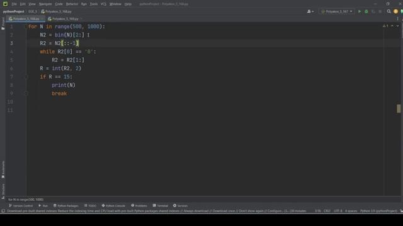Click the stop process icon
The width and height of the screenshot is (403, 226).
(380, 11)
